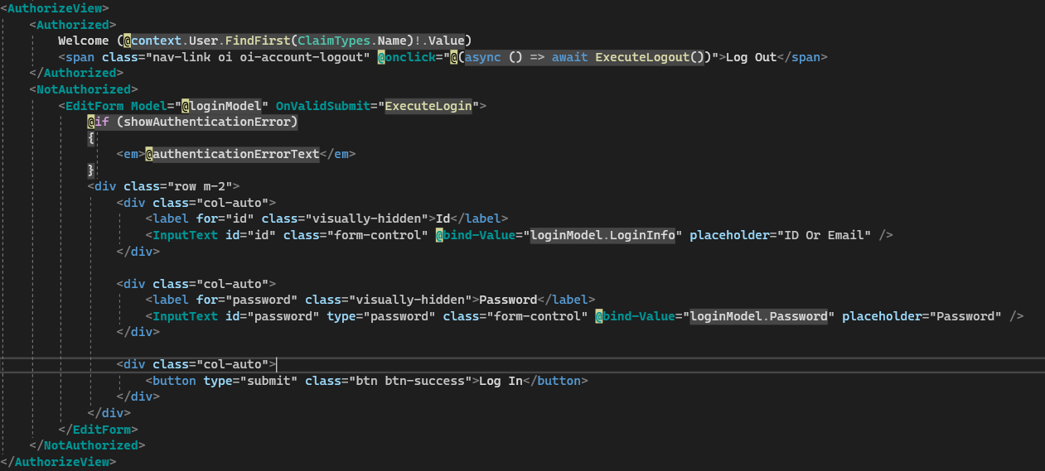Click the OnValidSubmit attribute
This screenshot has width=1045, height=471.
pyautogui.click(x=323, y=106)
